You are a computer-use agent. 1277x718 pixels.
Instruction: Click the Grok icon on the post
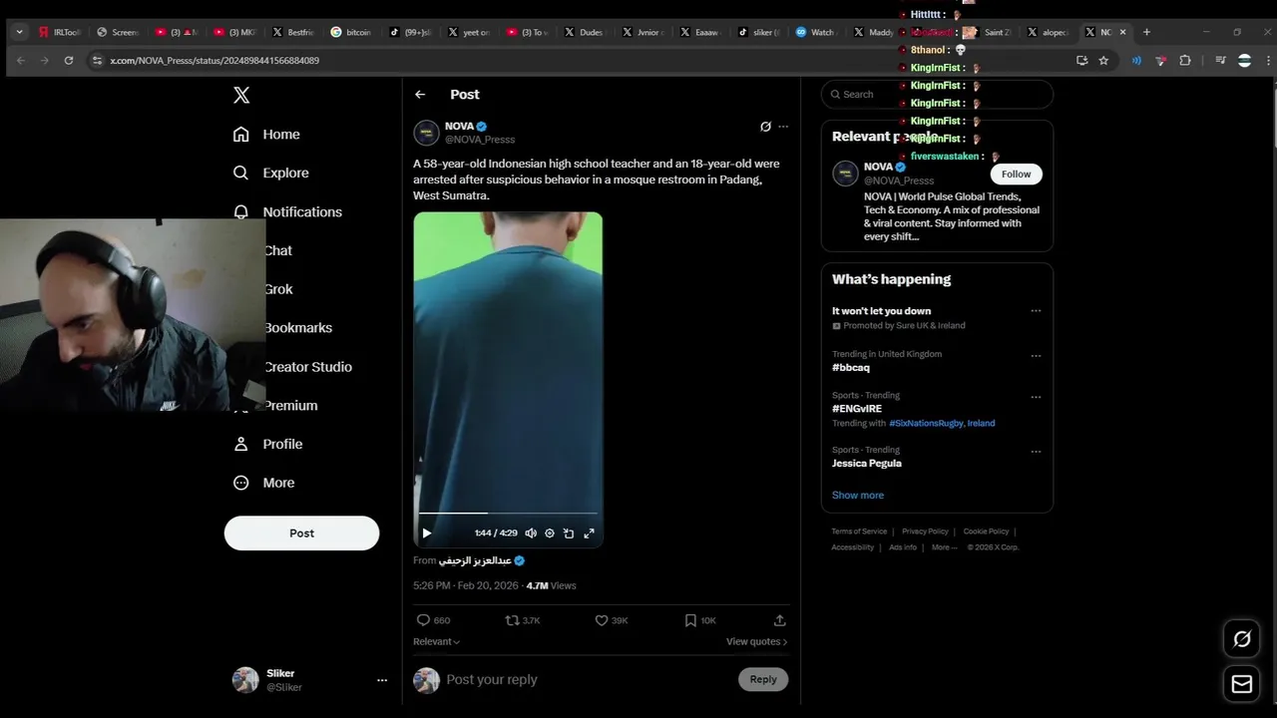tap(765, 127)
